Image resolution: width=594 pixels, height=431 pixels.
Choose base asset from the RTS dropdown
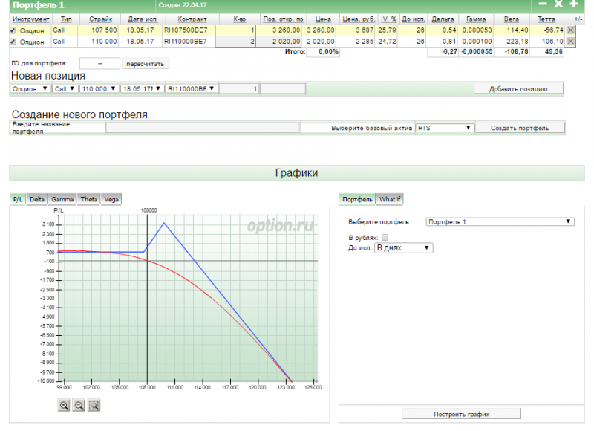[445, 128]
